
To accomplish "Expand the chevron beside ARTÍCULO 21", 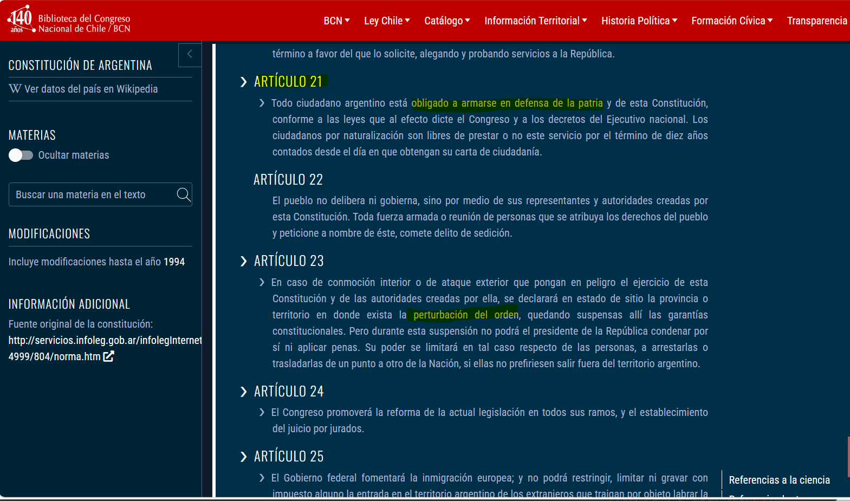I will click(243, 82).
